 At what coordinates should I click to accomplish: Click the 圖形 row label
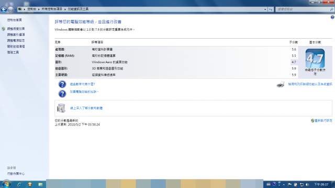click(58, 62)
